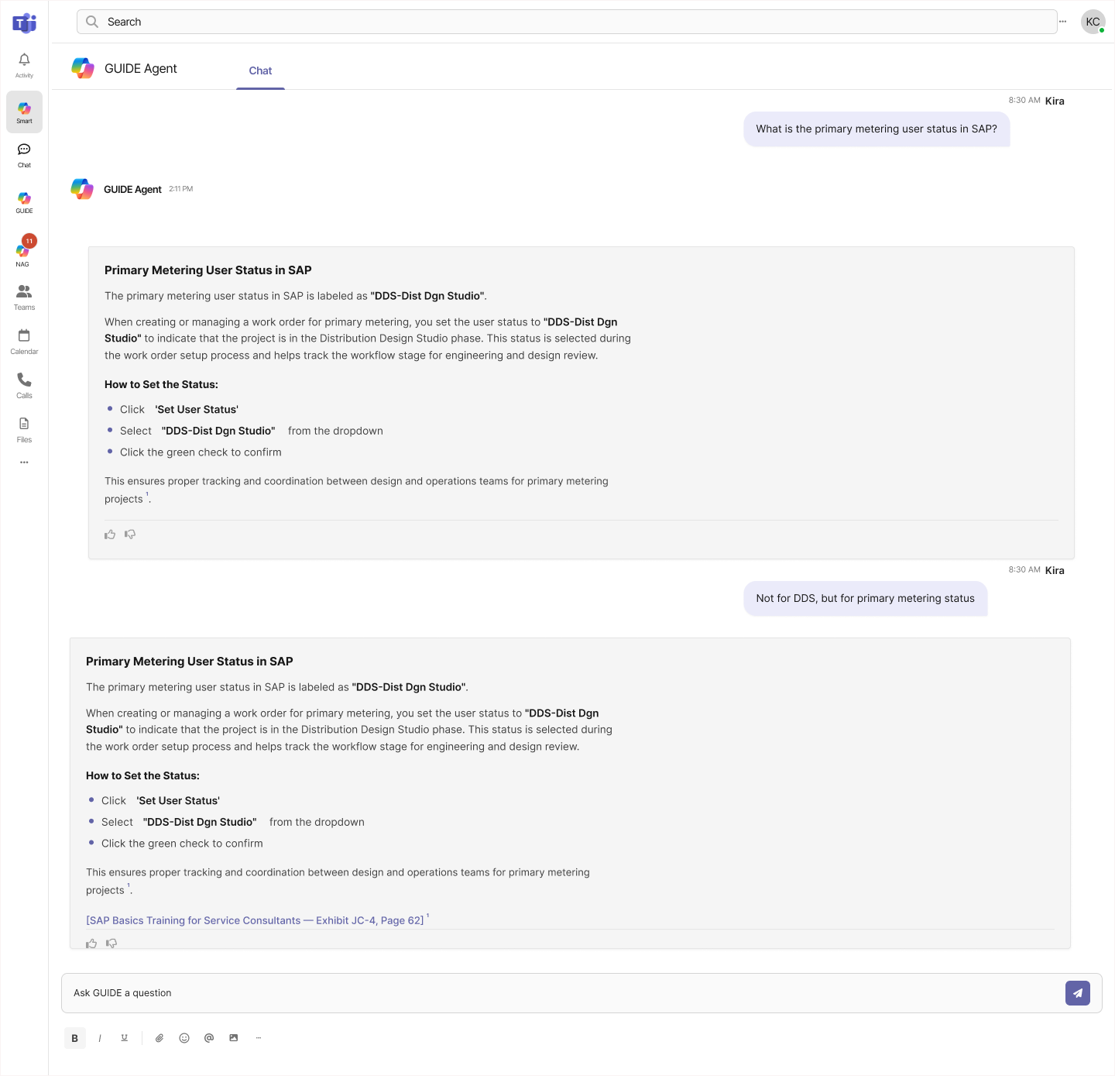The width and height of the screenshot is (1115, 1076).
Task: Click the GUIDE Agent sender name
Action: (132, 189)
